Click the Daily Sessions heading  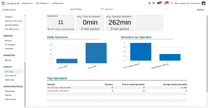[x=58, y=37]
